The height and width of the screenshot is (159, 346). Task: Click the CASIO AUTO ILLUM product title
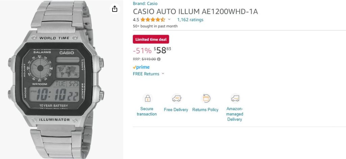[195, 11]
